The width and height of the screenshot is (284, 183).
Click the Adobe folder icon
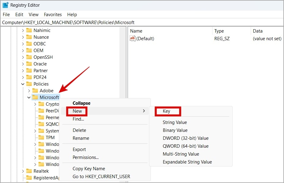[x=35, y=90]
